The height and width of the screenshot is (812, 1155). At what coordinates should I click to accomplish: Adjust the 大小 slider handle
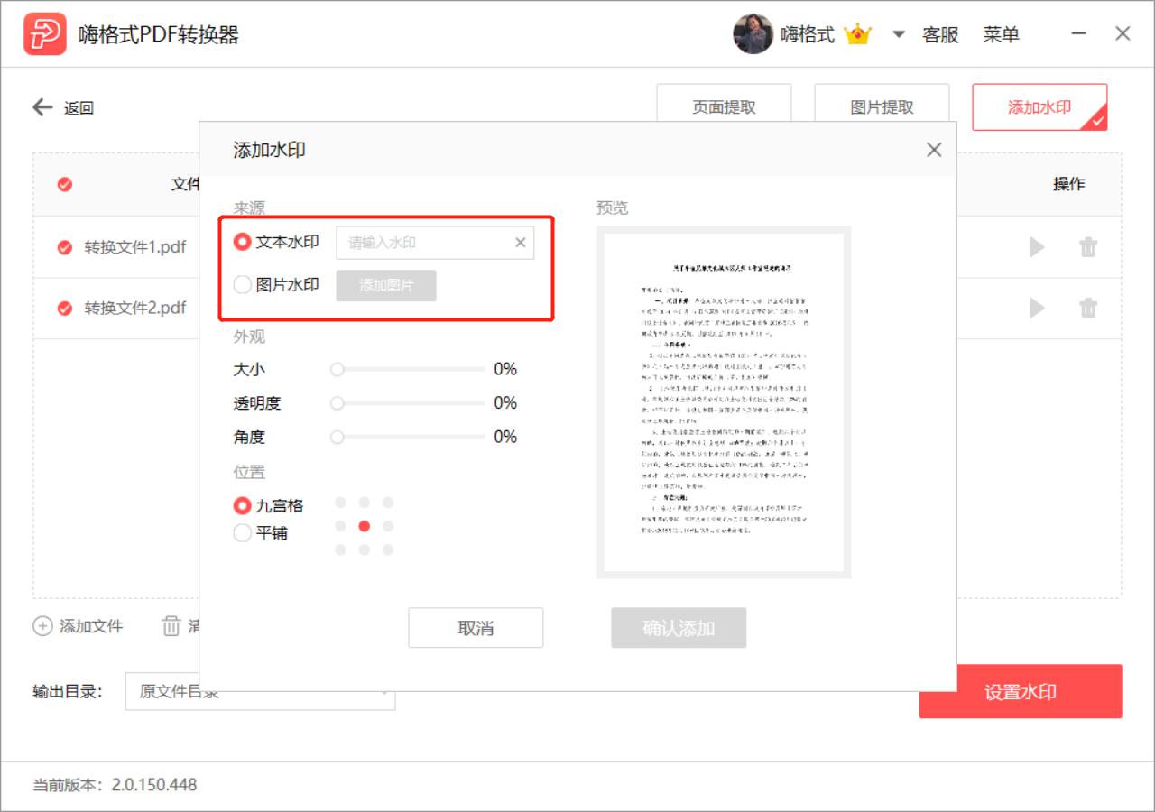337,369
